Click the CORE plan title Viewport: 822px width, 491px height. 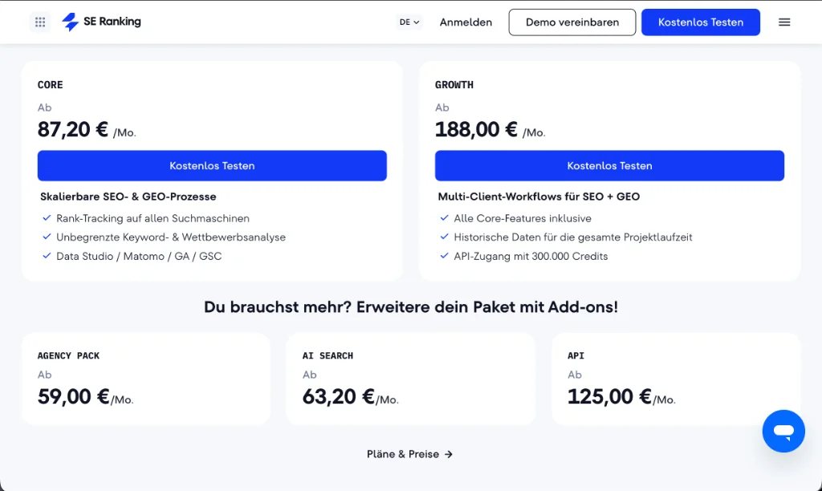pos(50,85)
